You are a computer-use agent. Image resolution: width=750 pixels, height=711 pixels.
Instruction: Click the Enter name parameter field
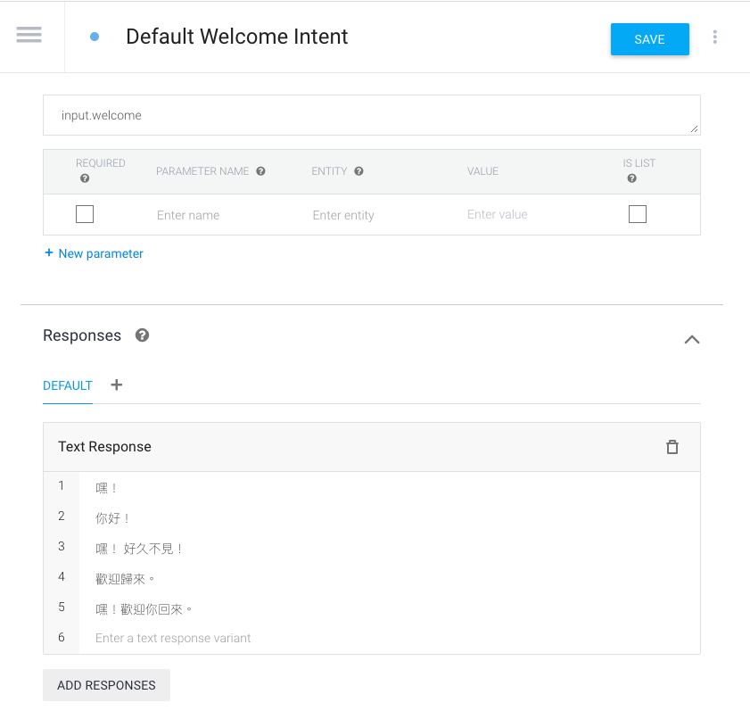(188, 215)
